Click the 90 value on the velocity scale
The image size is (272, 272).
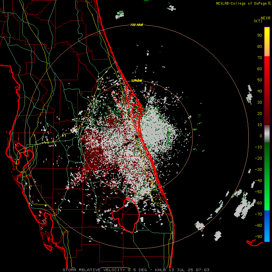[x=260, y=35]
